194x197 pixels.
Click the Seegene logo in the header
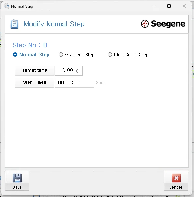163,24
